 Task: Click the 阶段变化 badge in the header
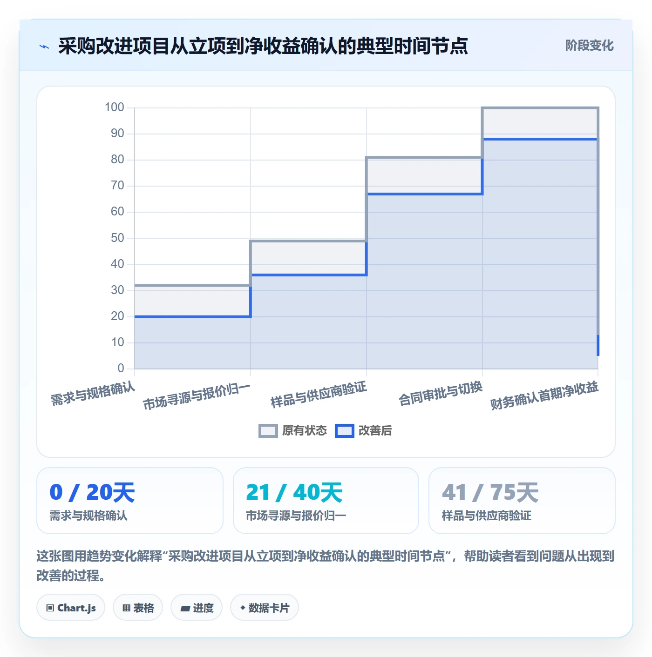[589, 46]
